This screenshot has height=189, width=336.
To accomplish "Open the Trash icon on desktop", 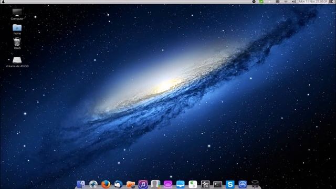I will (x=17, y=44).
